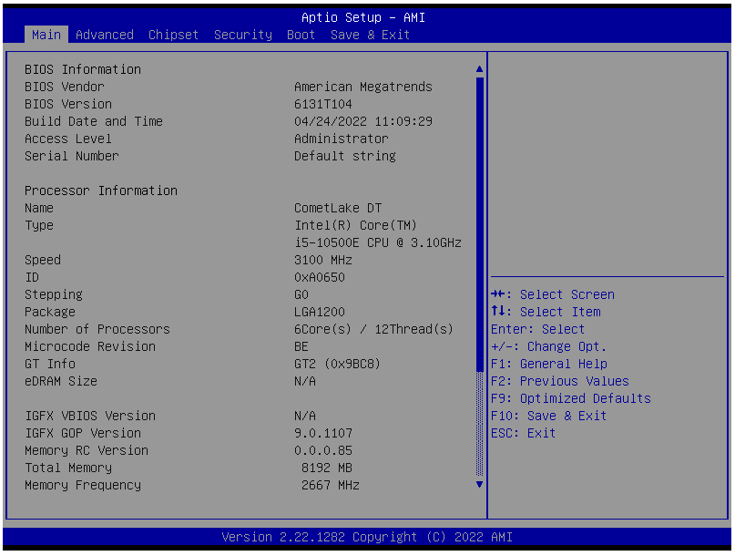This screenshot has width=735, height=556.
Task: Go to the Boot tab
Action: coord(301,35)
